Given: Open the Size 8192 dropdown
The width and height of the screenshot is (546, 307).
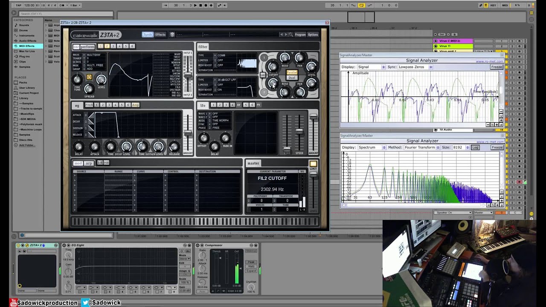Looking at the screenshot, I should (x=461, y=148).
